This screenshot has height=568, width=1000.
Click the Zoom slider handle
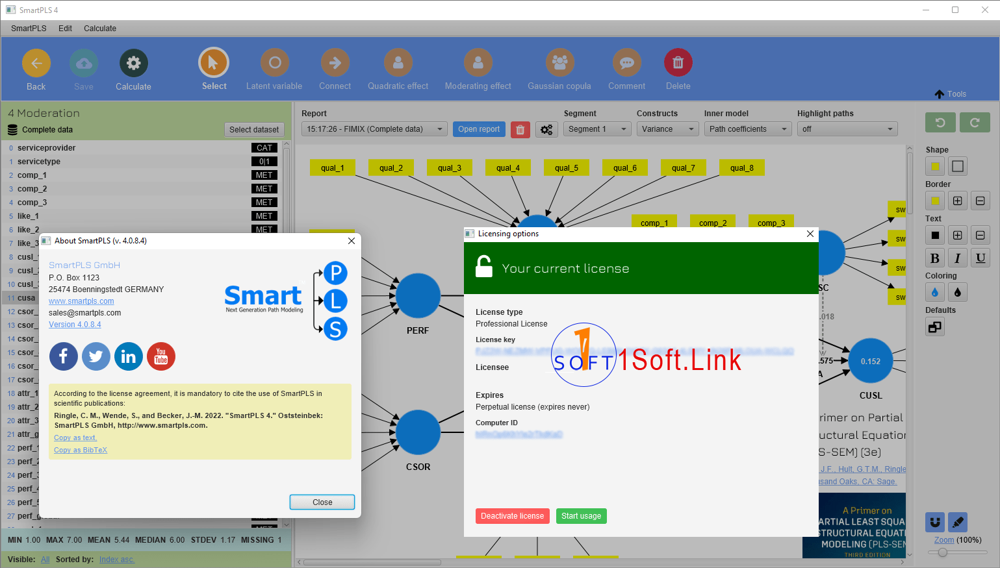pos(943,552)
